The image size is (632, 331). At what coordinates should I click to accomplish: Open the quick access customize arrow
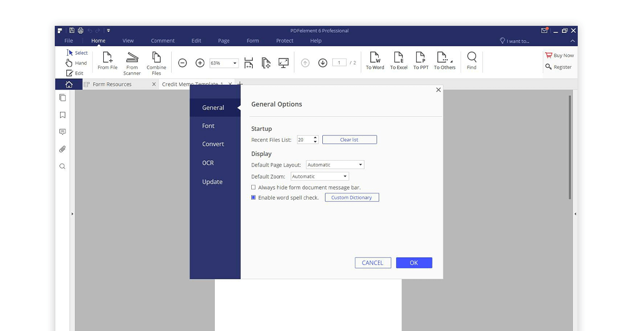point(108,31)
